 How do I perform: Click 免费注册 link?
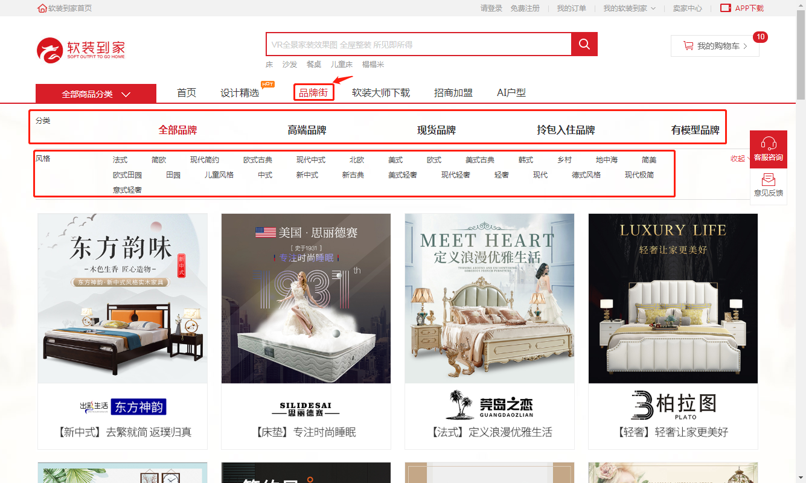(x=525, y=8)
